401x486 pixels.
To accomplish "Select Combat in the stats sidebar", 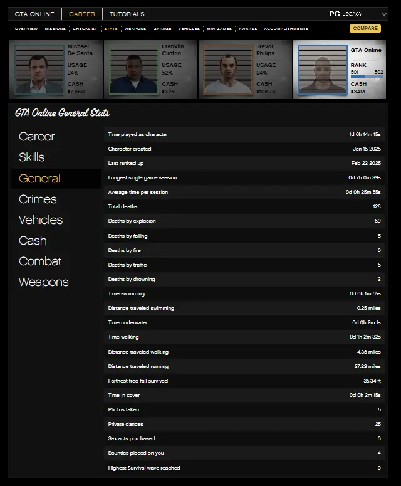I will point(40,261).
